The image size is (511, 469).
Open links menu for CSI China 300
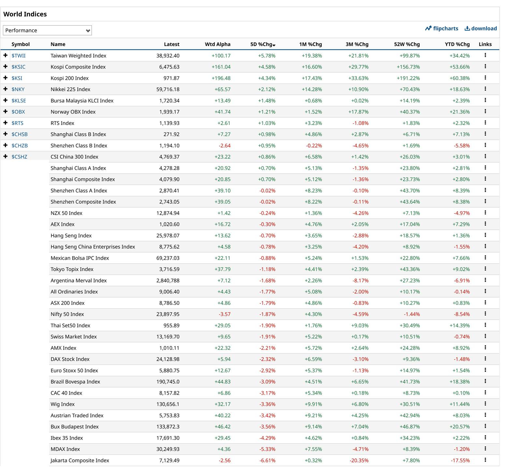pos(485,156)
